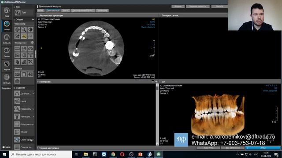Select the pan tool with four arrows

(17, 29)
